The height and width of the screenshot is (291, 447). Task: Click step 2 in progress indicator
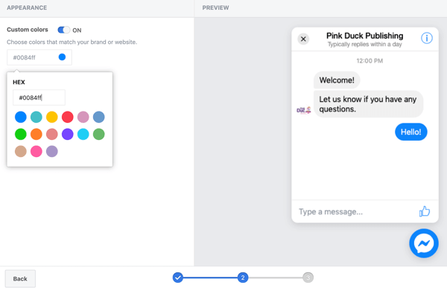tap(243, 278)
